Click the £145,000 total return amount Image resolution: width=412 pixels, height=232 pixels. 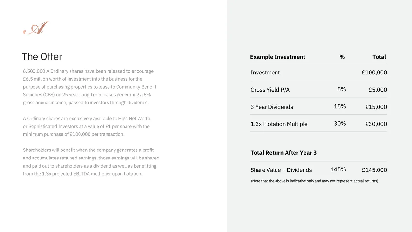(374, 170)
